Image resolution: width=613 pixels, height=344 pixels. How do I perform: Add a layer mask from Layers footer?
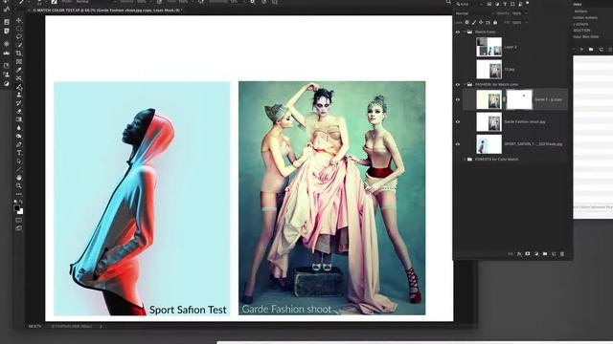[528, 254]
